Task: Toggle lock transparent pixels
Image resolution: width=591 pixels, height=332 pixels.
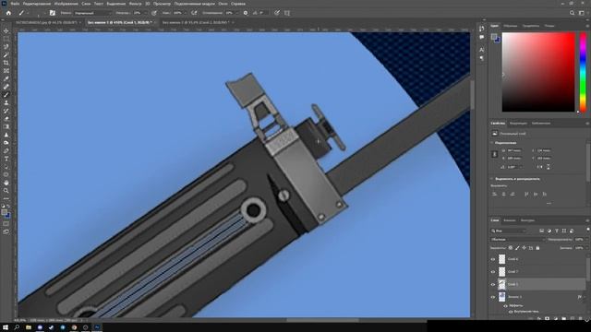Action: [511, 248]
